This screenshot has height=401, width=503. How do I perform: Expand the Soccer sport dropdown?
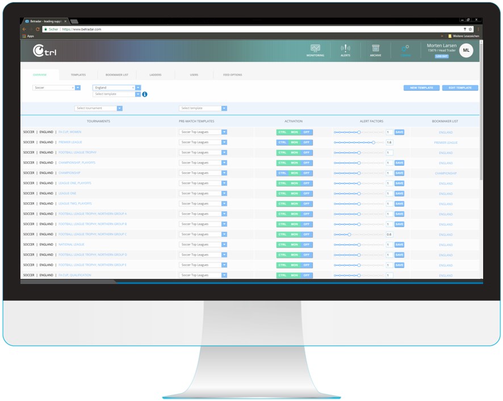pyautogui.click(x=78, y=88)
